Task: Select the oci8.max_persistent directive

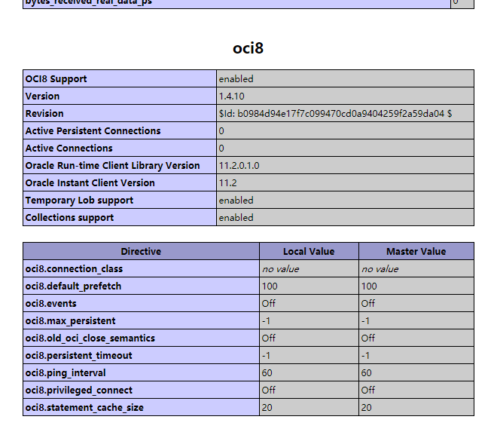Action: (x=71, y=321)
